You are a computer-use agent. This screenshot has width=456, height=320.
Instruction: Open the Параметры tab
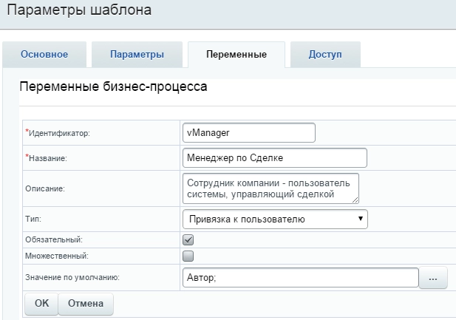pos(137,55)
